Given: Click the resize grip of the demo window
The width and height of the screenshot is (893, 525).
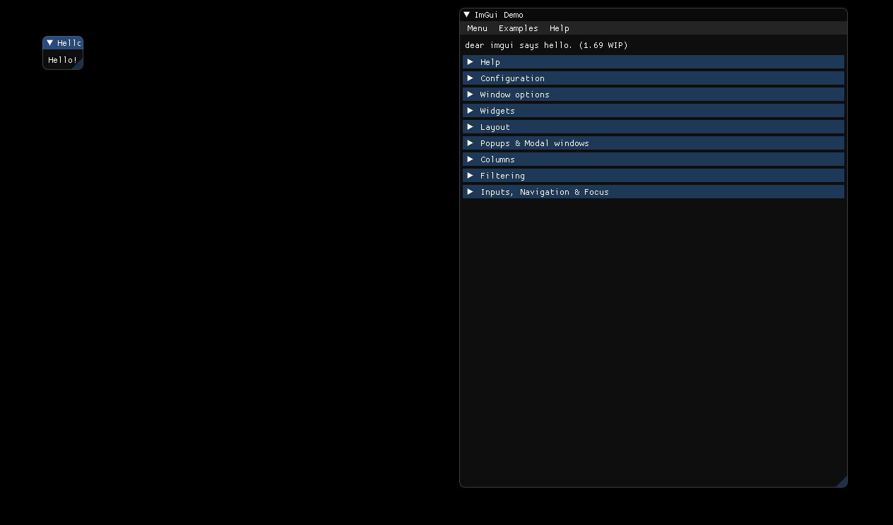Looking at the screenshot, I should click(842, 481).
